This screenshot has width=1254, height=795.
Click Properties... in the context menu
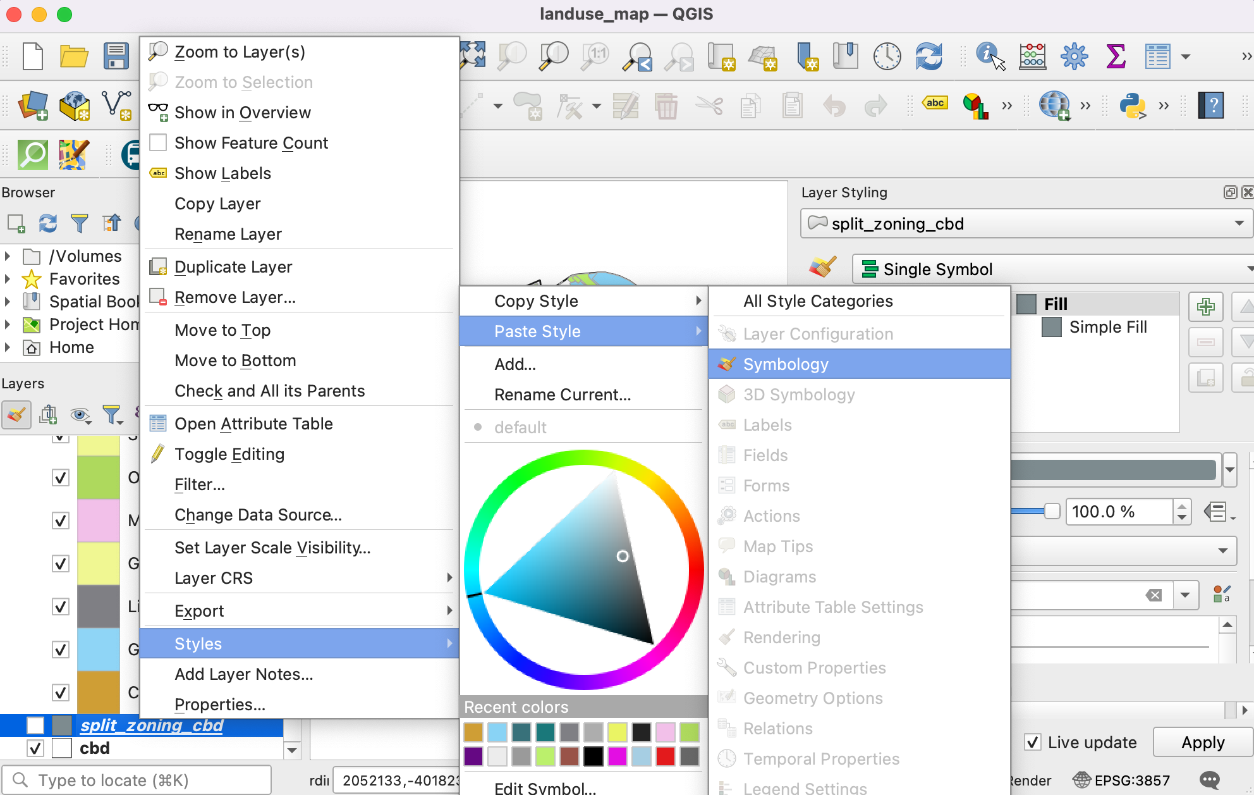[219, 704]
